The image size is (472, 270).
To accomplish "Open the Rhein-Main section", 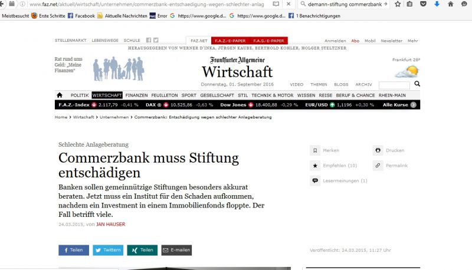I will click(392, 96).
